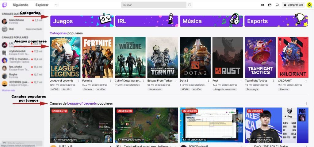Open Dota 2 cover art
The width and height of the screenshot is (314, 147).
click(x=195, y=57)
